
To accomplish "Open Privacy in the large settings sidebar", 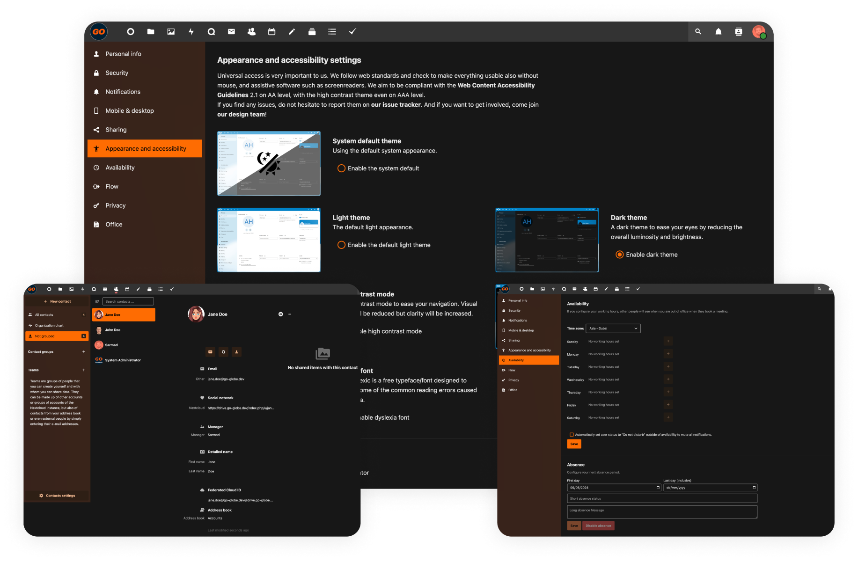I will (x=115, y=205).
